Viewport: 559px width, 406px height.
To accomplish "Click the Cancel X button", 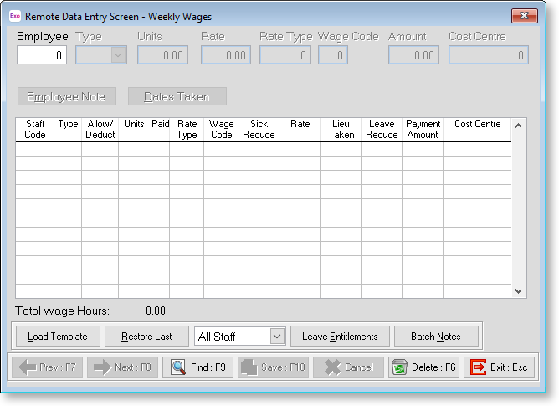I will tap(348, 367).
